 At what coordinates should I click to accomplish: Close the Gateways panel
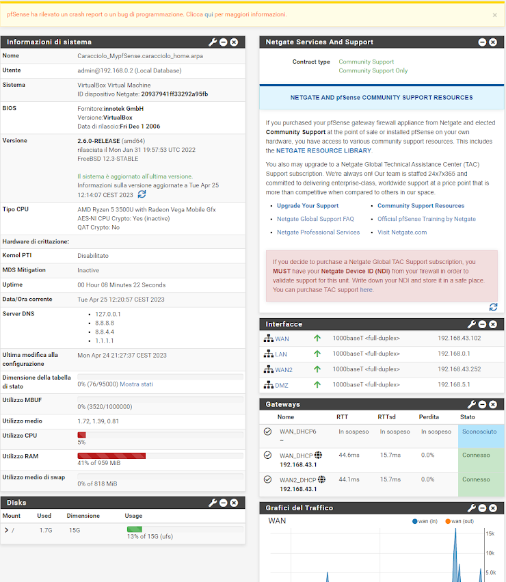pos(493,405)
